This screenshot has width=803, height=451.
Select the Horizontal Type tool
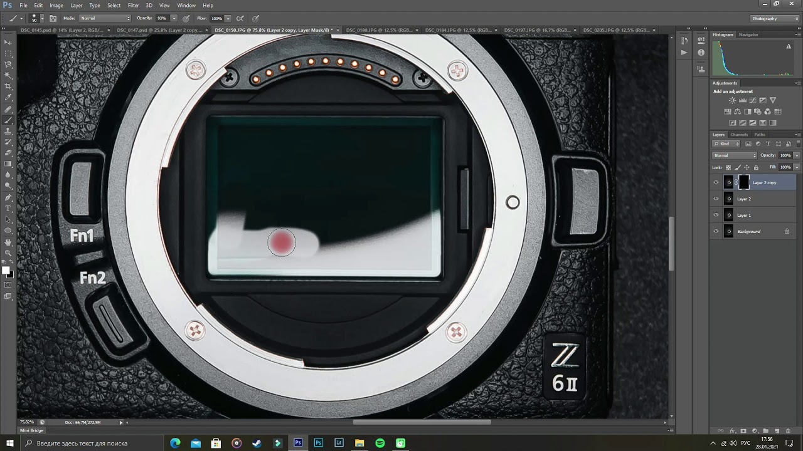[8, 208]
